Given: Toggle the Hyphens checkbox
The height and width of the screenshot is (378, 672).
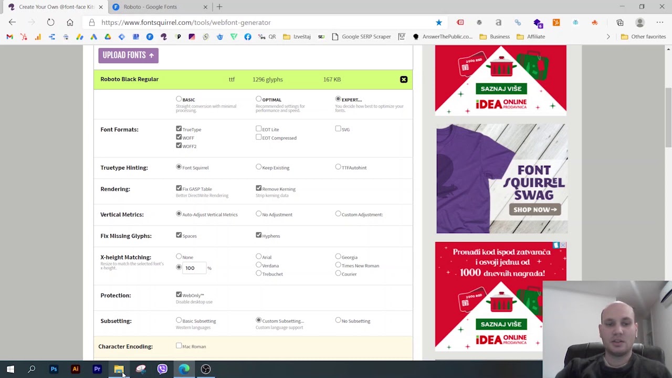Looking at the screenshot, I should (x=258, y=235).
